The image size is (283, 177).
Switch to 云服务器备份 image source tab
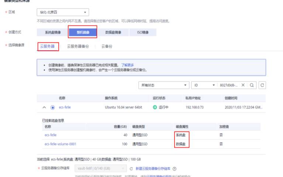click(x=78, y=46)
